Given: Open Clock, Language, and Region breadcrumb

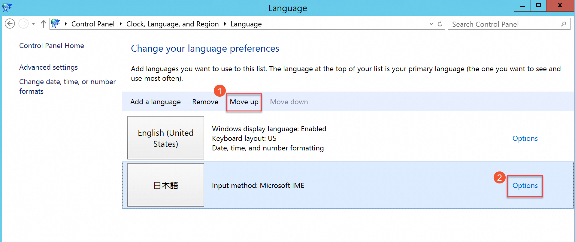Looking at the screenshot, I should 172,24.
